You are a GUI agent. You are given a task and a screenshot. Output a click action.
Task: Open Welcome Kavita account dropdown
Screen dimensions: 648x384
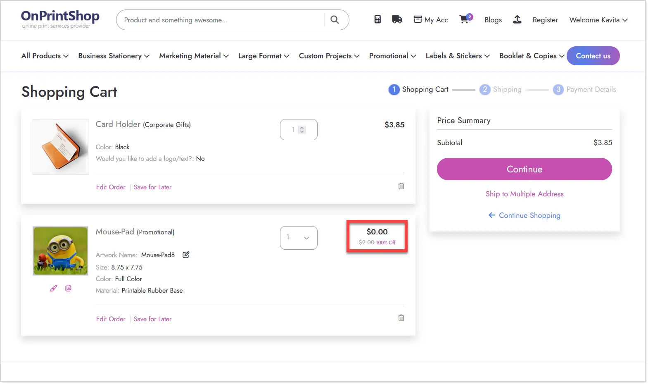(598, 20)
